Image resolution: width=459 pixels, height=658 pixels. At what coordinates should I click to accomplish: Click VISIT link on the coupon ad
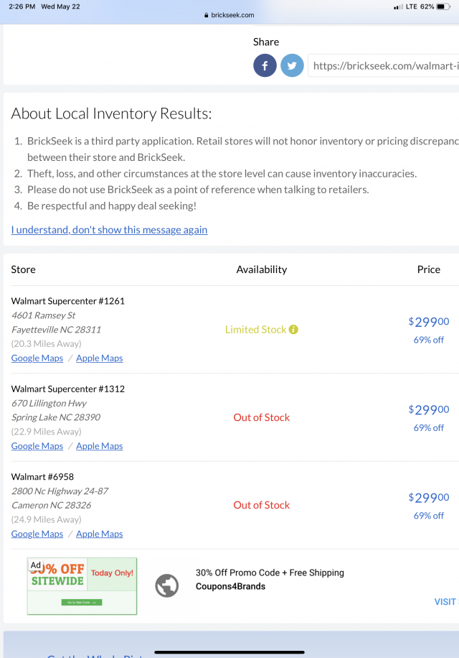[446, 602]
